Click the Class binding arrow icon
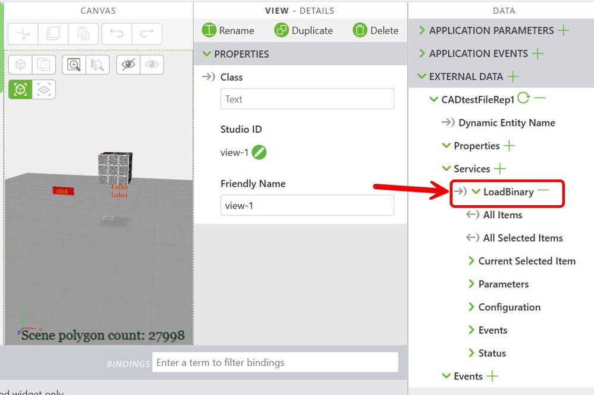Screen dimensions: 594x395 [x=208, y=77]
